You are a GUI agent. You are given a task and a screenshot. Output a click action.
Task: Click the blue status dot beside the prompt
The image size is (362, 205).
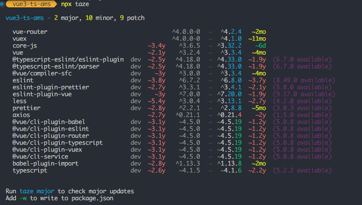pos(2,4)
